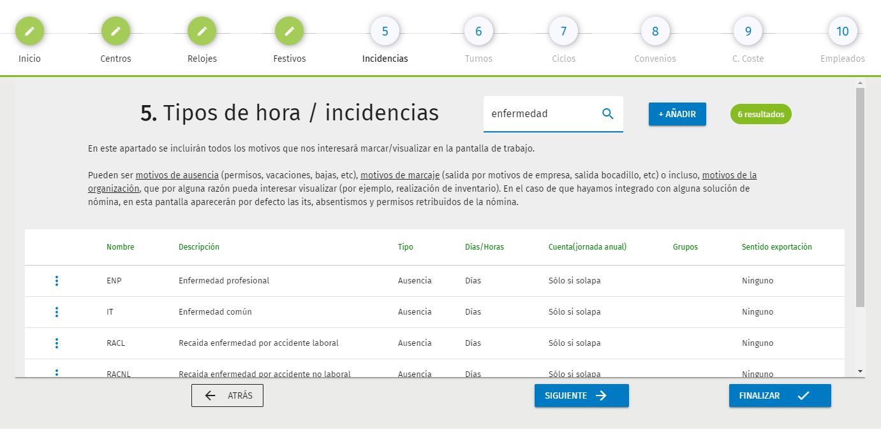This screenshot has height=442, width=881.
Task: Open options menu for RACNL row
Action: [57, 373]
